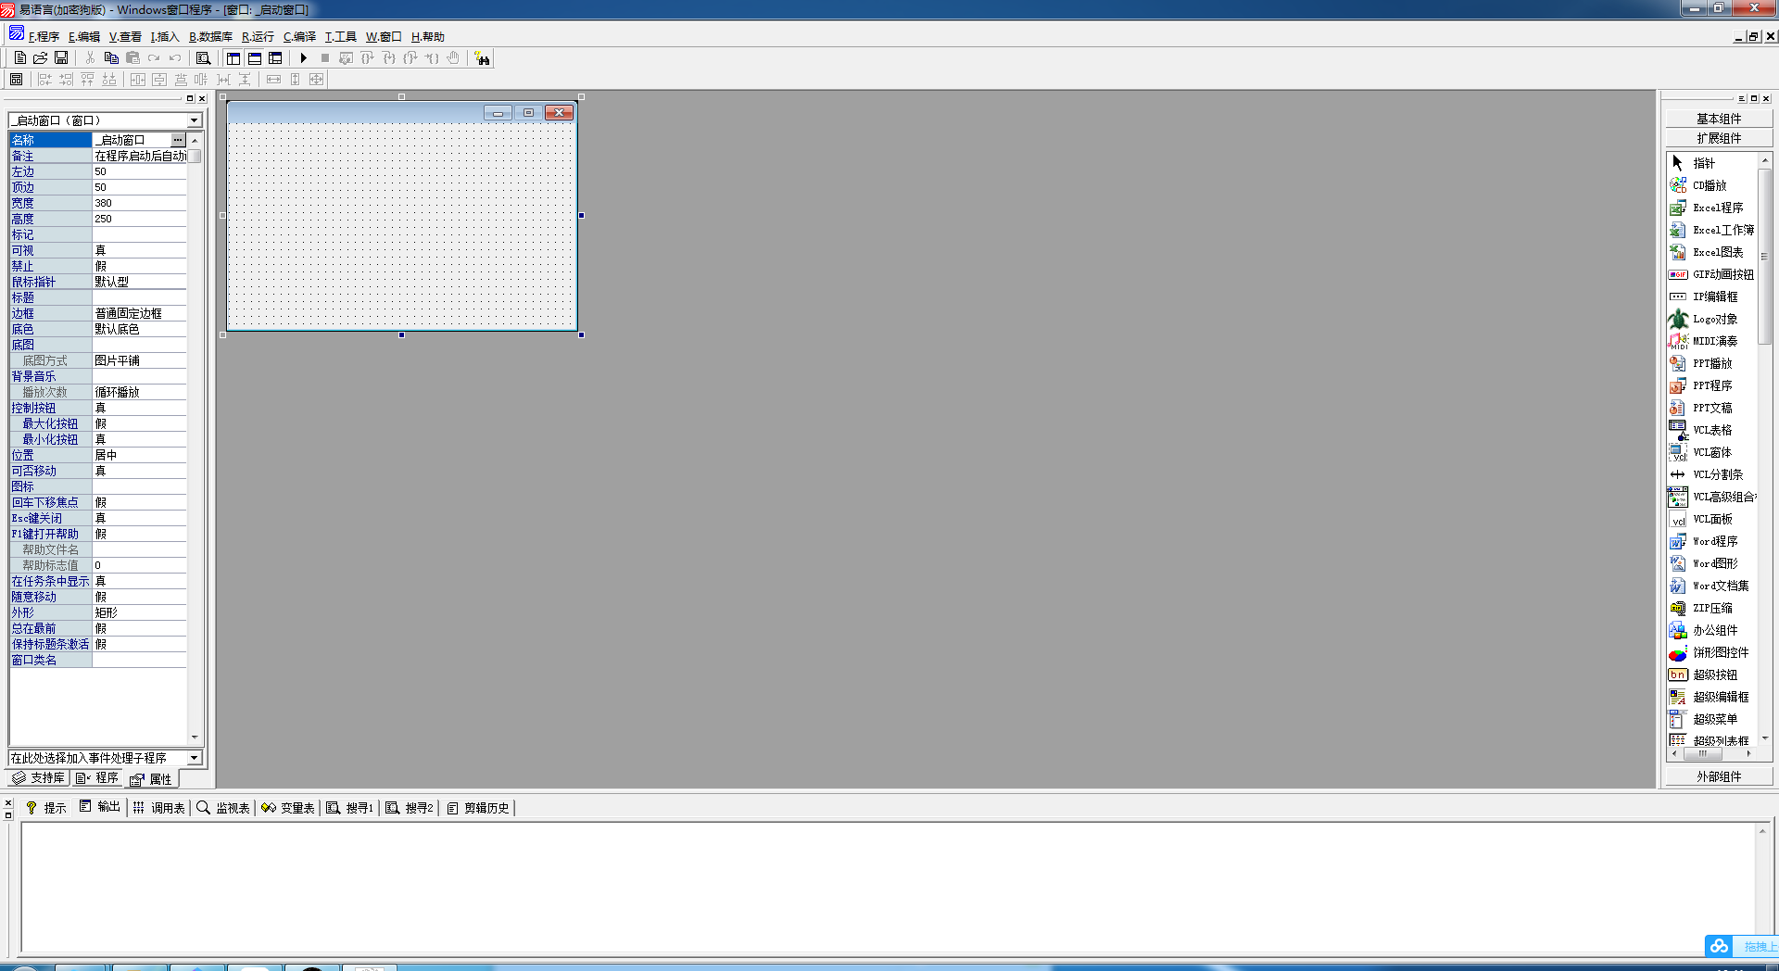Select the GIF动画按钮 component
This screenshot has height=971, width=1779.
tap(1722, 274)
